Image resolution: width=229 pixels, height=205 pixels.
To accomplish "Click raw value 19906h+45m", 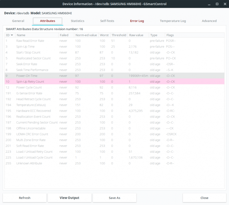I will tap(138, 76).
